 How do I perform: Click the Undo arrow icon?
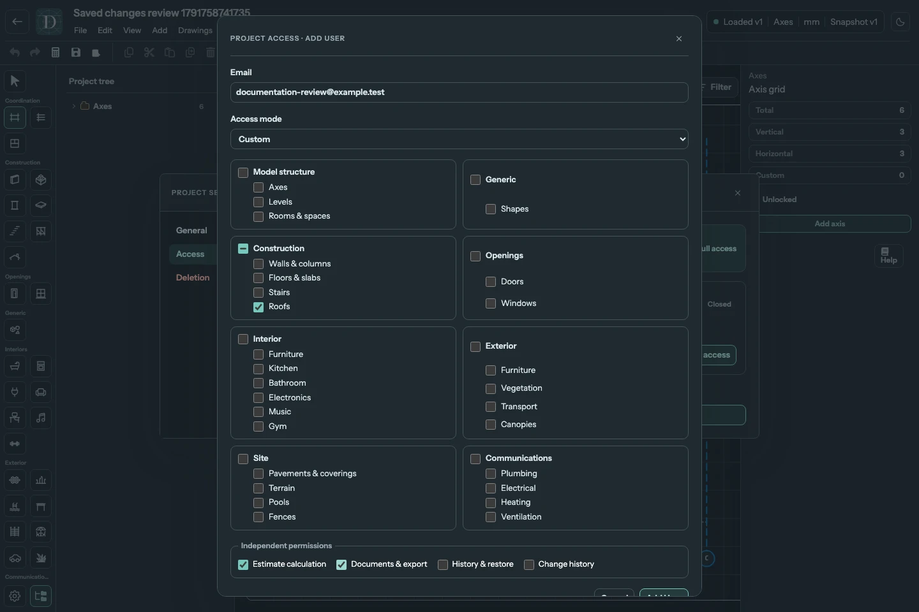click(15, 52)
